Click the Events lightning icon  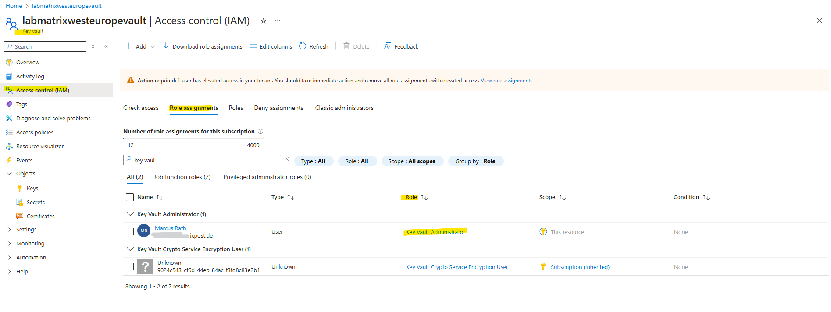click(x=9, y=160)
